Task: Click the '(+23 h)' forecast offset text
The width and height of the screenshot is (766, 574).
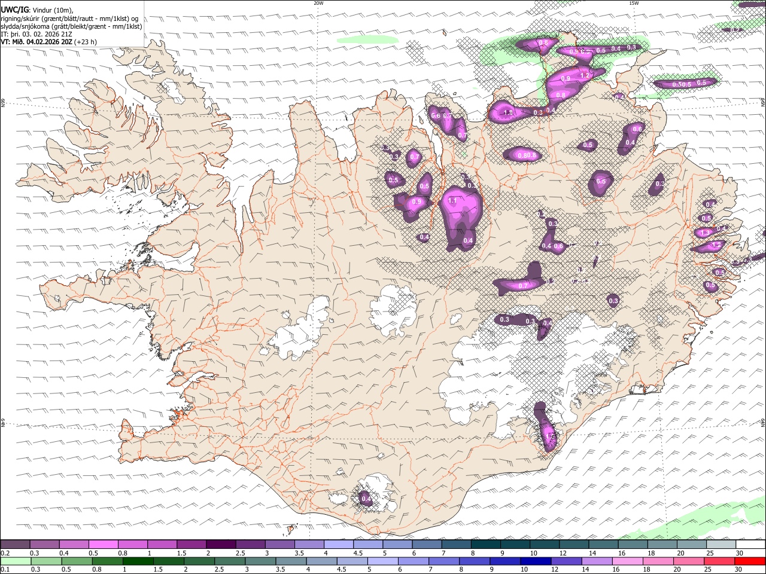Action: click(x=86, y=42)
